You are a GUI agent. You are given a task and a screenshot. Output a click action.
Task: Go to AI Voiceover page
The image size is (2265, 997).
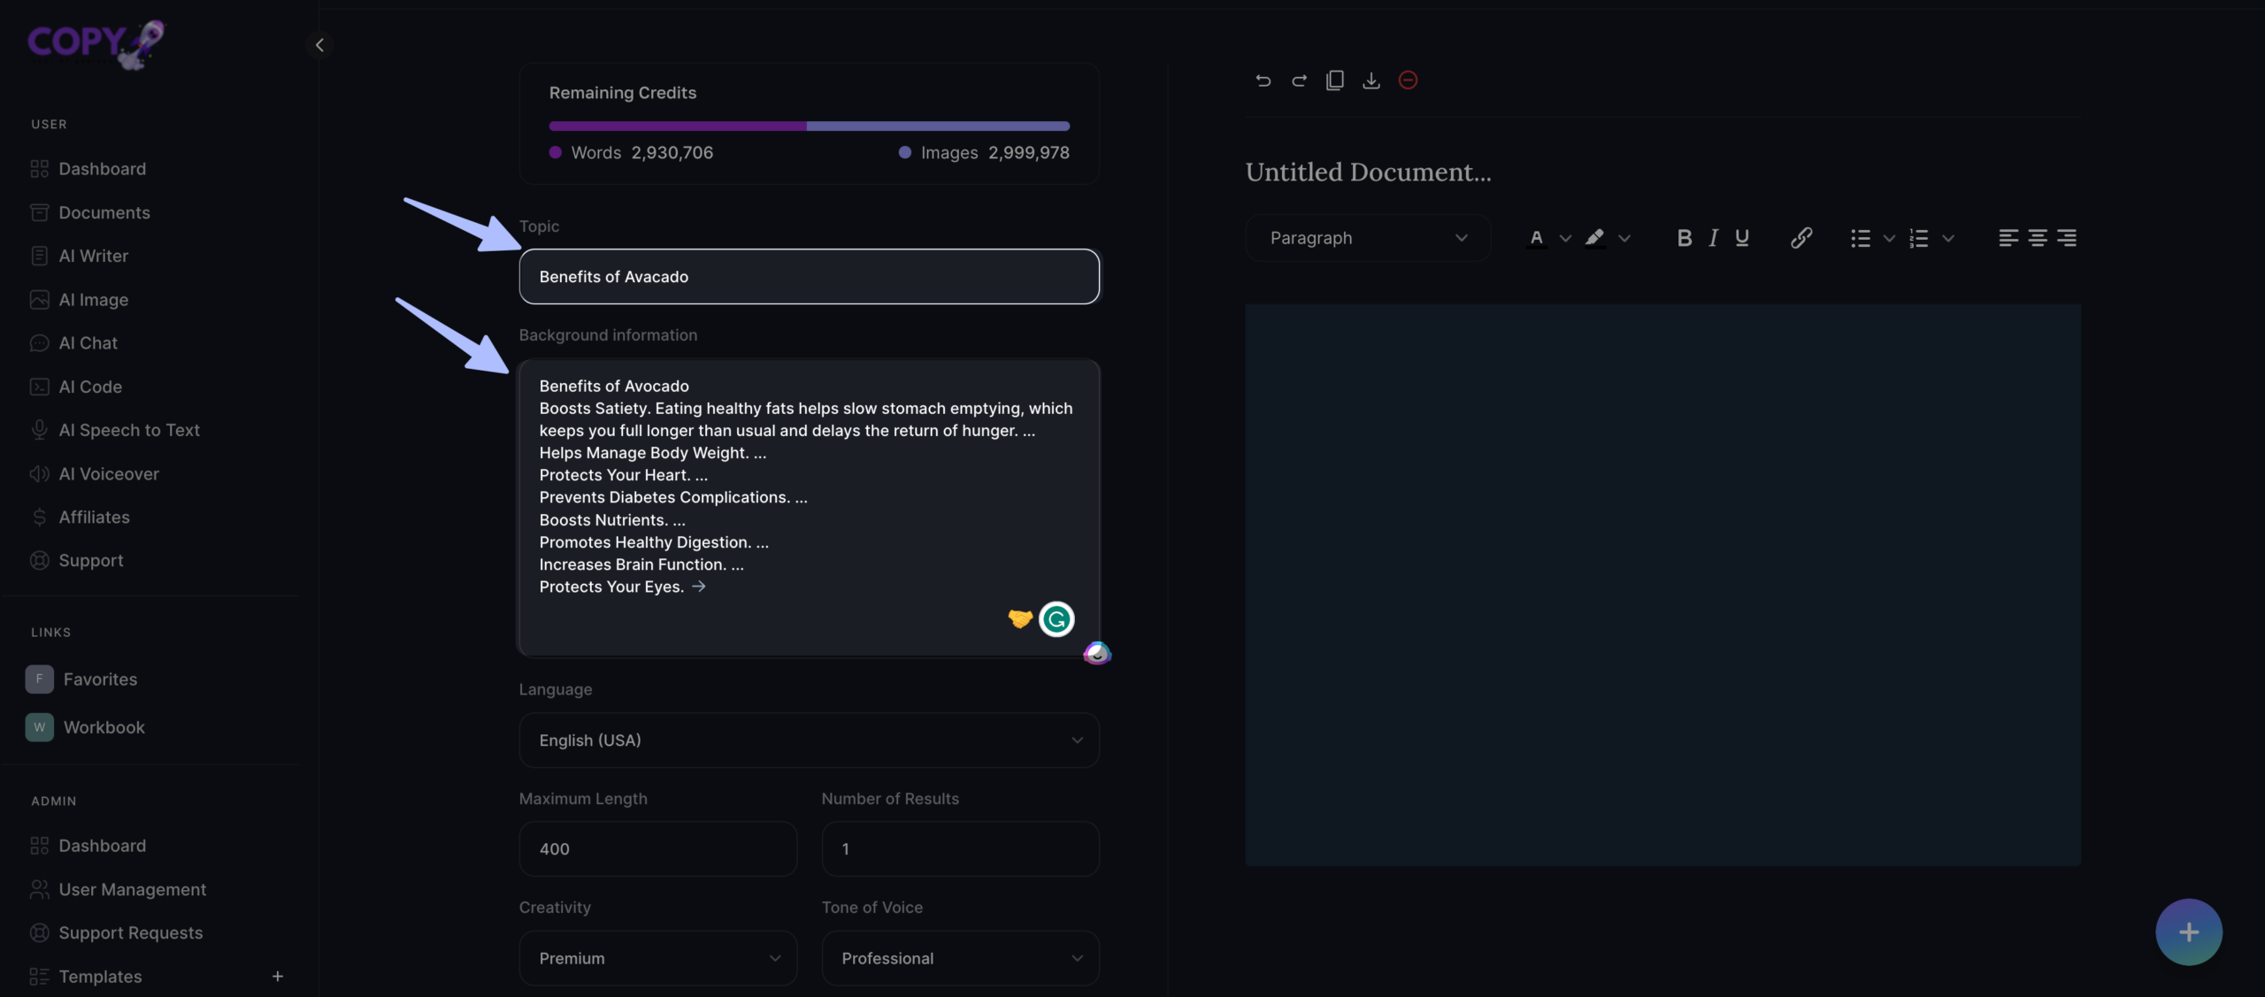point(108,474)
